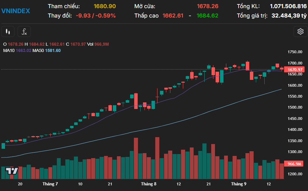The height and width of the screenshot is (191, 308).
Task: Open chart settings gear
Action: 300,31
